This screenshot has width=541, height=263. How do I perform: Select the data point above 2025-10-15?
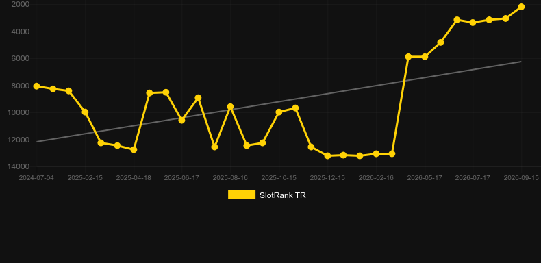(279, 112)
